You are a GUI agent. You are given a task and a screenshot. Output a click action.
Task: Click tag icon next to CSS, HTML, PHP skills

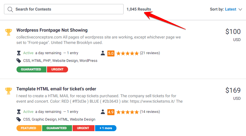pyautogui.click(x=19, y=61)
